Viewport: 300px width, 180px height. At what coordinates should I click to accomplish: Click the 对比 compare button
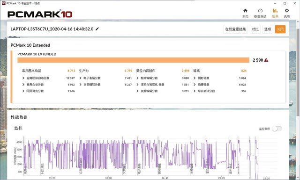(255, 29)
